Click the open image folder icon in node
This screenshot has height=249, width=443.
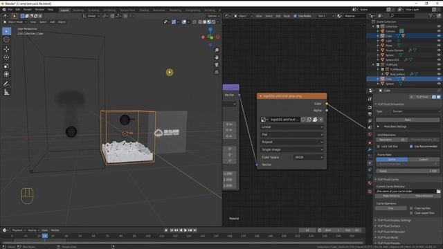(x=315, y=120)
